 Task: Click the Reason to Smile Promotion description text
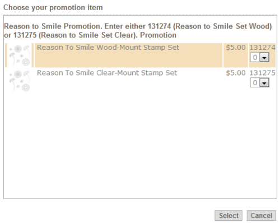(138, 31)
